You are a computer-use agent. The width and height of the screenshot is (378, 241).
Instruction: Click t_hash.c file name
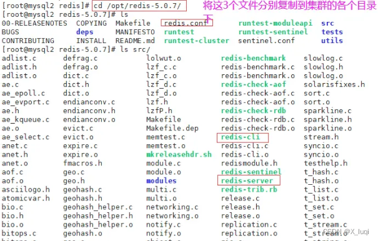(x=321, y=172)
